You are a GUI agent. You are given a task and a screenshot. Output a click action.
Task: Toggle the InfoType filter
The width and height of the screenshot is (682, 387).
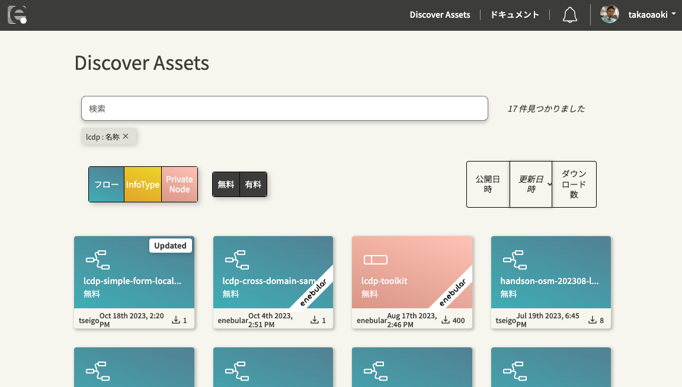click(143, 185)
